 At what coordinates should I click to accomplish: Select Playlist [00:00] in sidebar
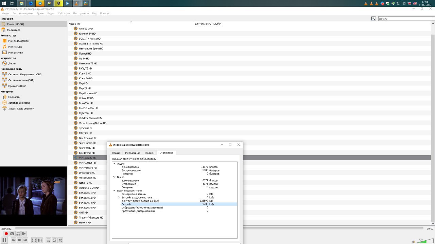click(x=33, y=24)
